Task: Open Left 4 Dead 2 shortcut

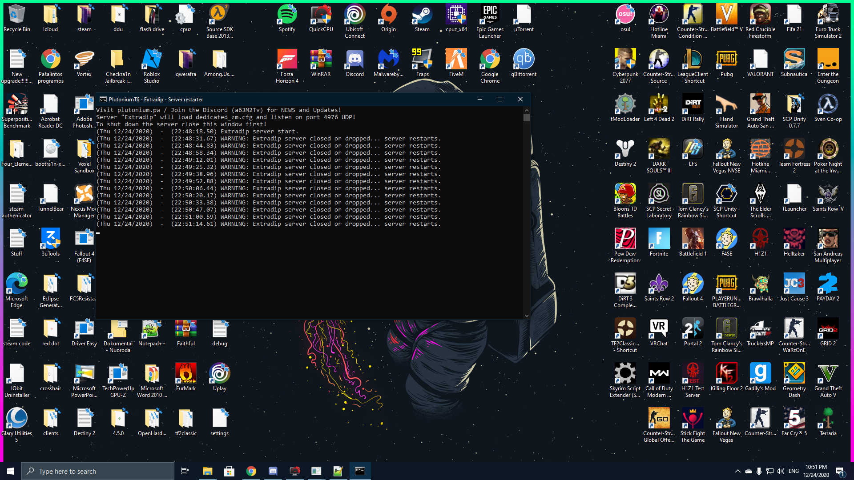Action: 659,108
